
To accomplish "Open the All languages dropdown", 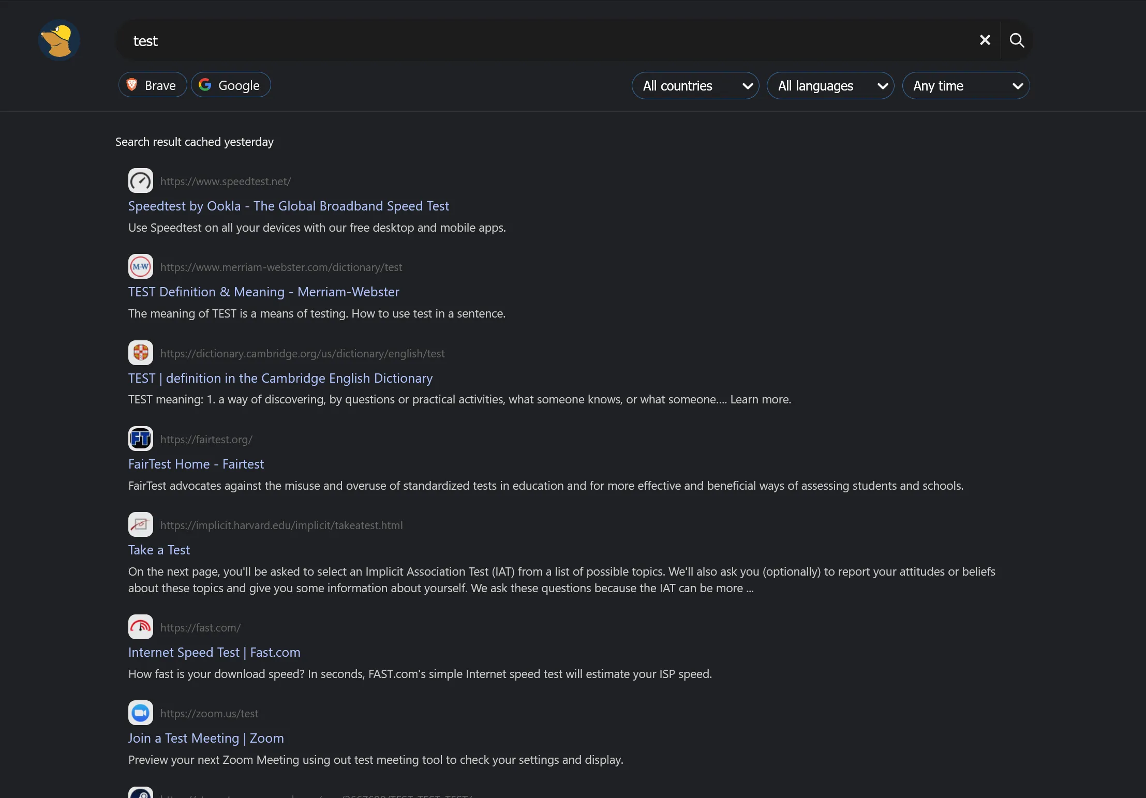I will (x=830, y=86).
